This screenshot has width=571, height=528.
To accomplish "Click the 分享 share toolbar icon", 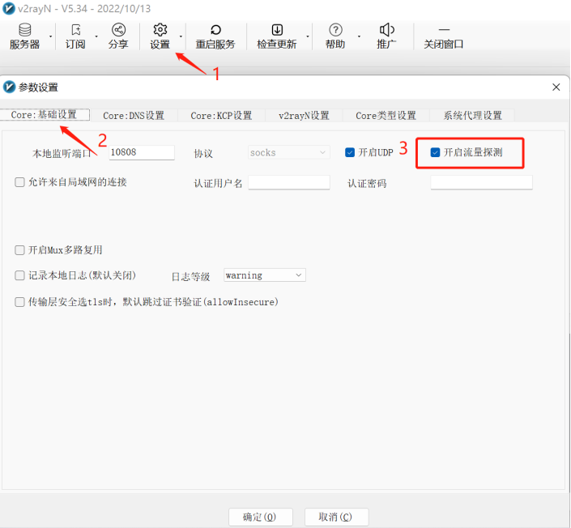I will click(118, 36).
